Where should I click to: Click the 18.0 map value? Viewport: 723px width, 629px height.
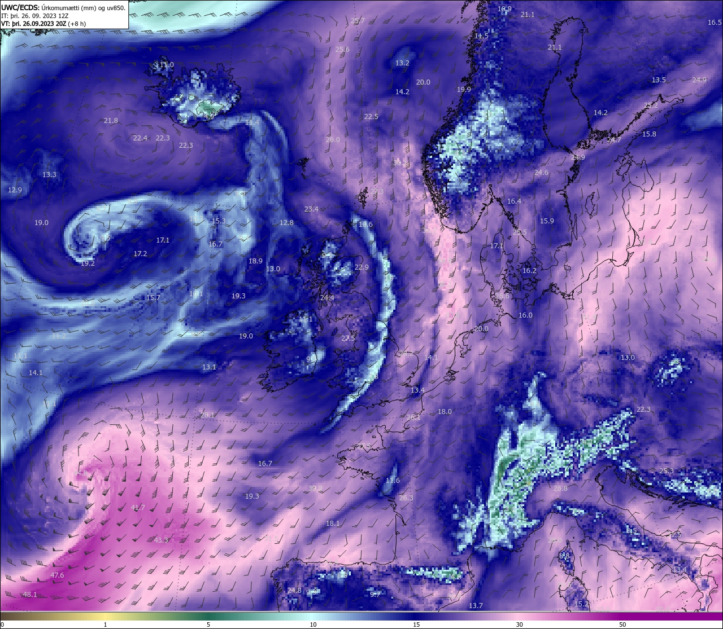(x=445, y=412)
